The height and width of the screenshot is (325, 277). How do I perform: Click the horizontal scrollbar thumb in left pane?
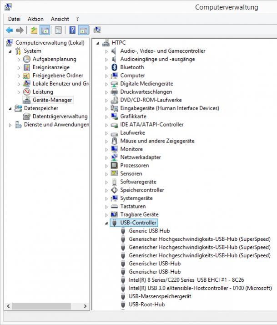41,306
